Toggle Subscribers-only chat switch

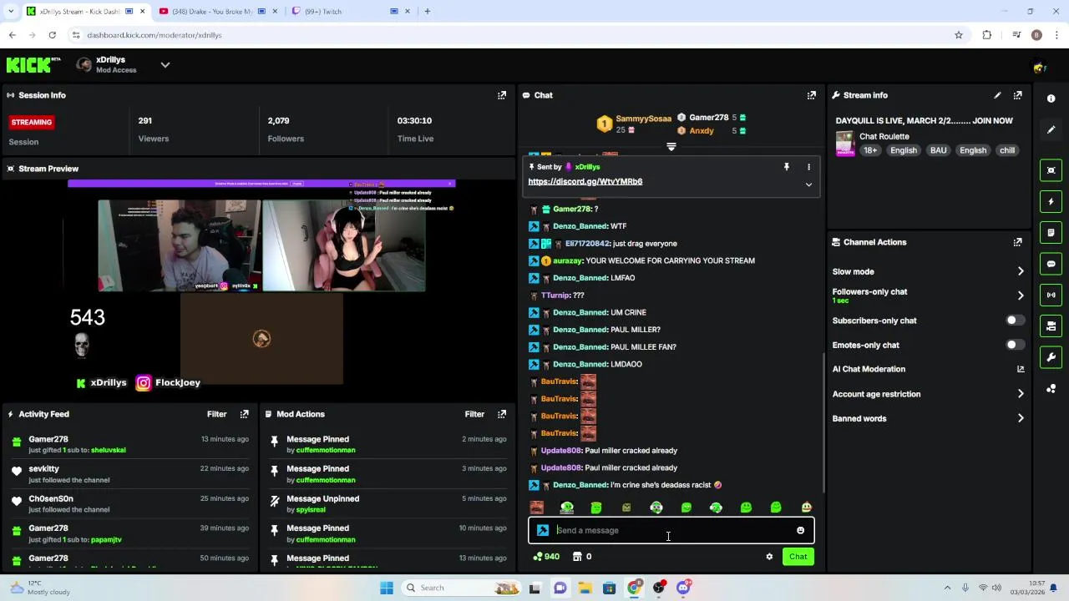pyautogui.click(x=1015, y=321)
